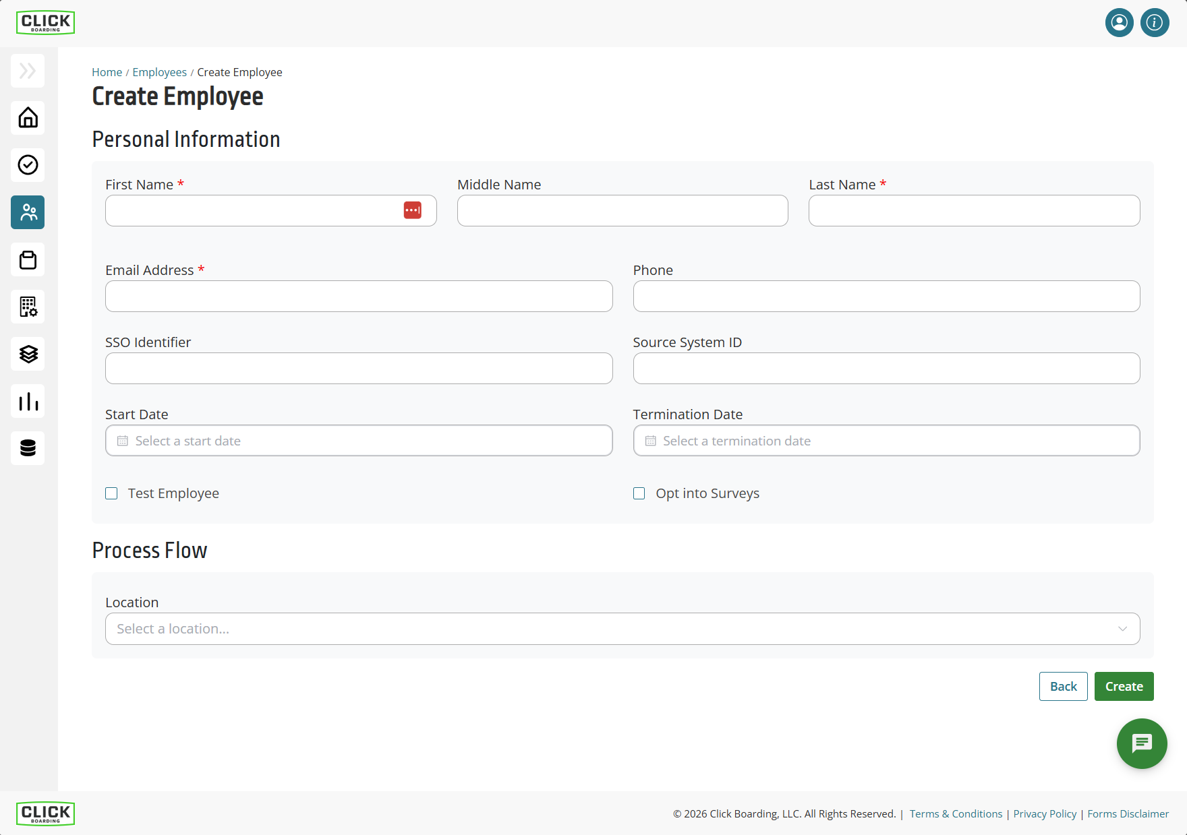Image resolution: width=1187 pixels, height=835 pixels.
Task: Focus the Email Address input field
Action: pyautogui.click(x=359, y=296)
